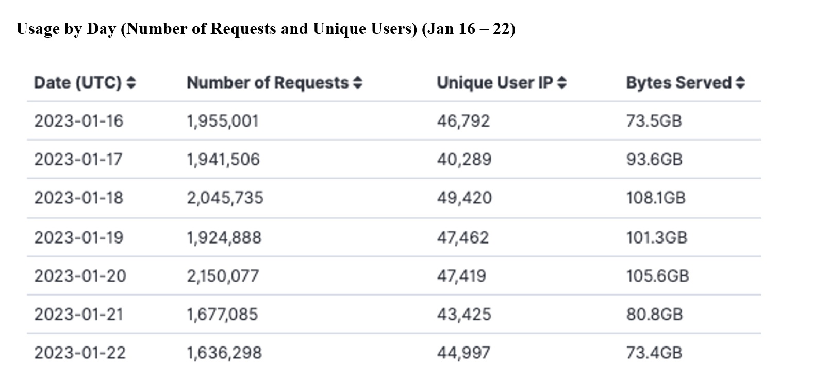Click the Number of Requests header text
The image size is (829, 382).
click(x=268, y=83)
